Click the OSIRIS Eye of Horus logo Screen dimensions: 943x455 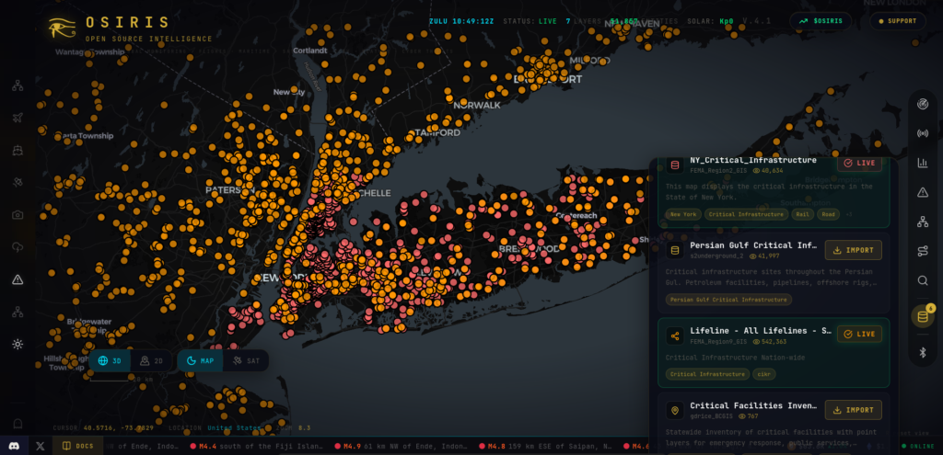(x=62, y=28)
